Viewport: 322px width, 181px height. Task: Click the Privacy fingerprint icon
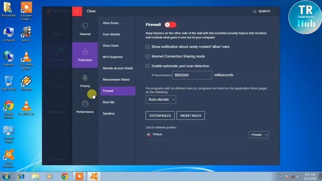pyautogui.click(x=85, y=78)
